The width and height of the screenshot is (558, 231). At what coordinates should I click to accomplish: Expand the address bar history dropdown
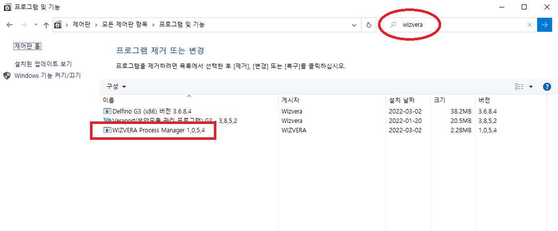pos(354,25)
